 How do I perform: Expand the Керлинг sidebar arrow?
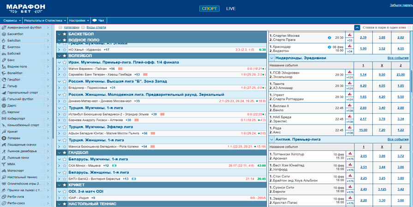tap(48, 112)
